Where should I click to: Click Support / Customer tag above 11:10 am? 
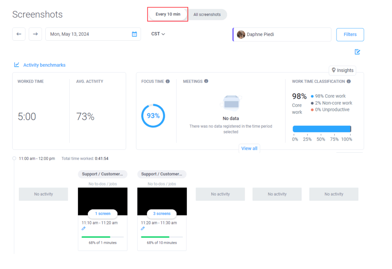(x=102, y=174)
